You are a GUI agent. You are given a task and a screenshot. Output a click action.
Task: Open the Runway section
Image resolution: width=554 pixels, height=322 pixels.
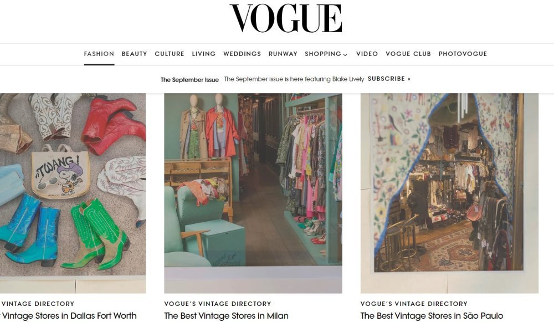[283, 54]
